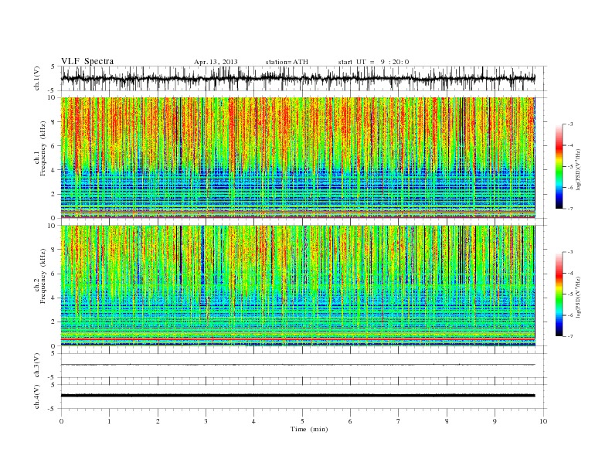
Task: Click the 'ch.4(V)' axis label
Action: tap(37, 396)
